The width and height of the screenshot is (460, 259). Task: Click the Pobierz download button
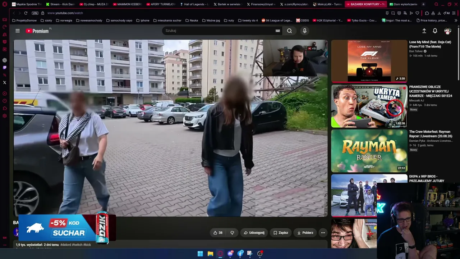(x=305, y=233)
